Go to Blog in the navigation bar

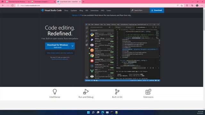pos(81,11)
